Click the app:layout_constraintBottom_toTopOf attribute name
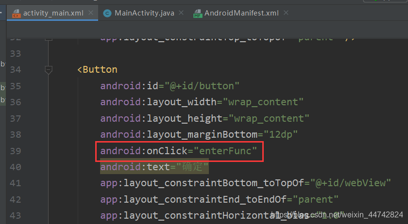The height and width of the screenshot is (224, 408). tap(202, 183)
